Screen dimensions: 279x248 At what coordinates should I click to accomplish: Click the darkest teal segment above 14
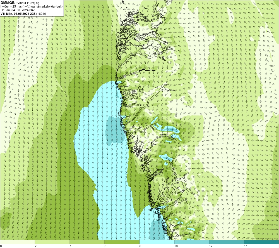(261, 242)
